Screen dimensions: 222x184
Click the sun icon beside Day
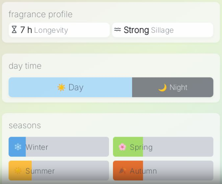(61, 87)
